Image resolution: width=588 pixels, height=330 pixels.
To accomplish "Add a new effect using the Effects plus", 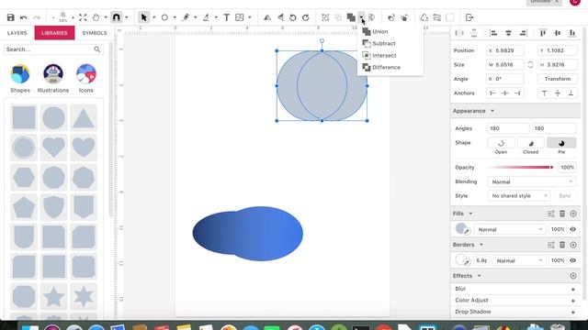I will pos(573,276).
